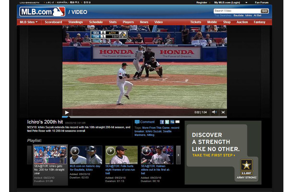Open the My MLB.com (Login) link
Screen dimensions: 293x192
pos(227,2)
